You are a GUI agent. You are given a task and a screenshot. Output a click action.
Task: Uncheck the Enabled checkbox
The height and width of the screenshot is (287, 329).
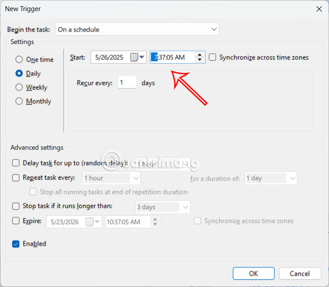16,244
